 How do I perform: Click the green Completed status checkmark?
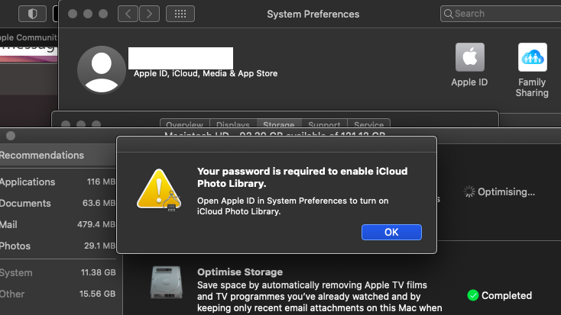pos(472,295)
